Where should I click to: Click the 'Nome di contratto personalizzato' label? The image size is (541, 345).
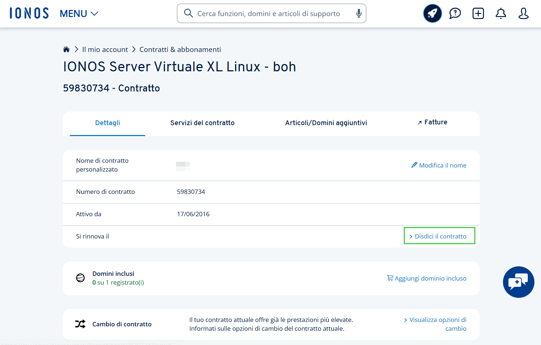(x=102, y=165)
